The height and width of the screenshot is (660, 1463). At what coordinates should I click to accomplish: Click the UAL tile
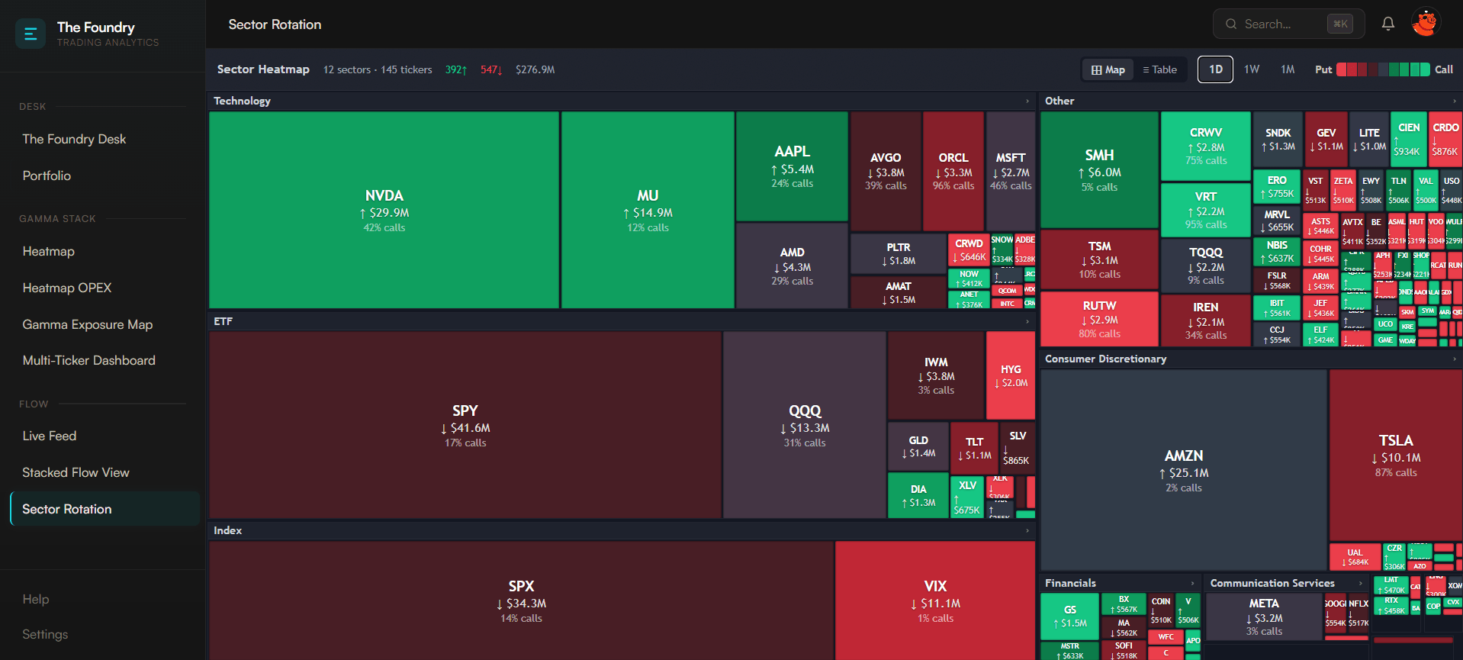(1355, 557)
